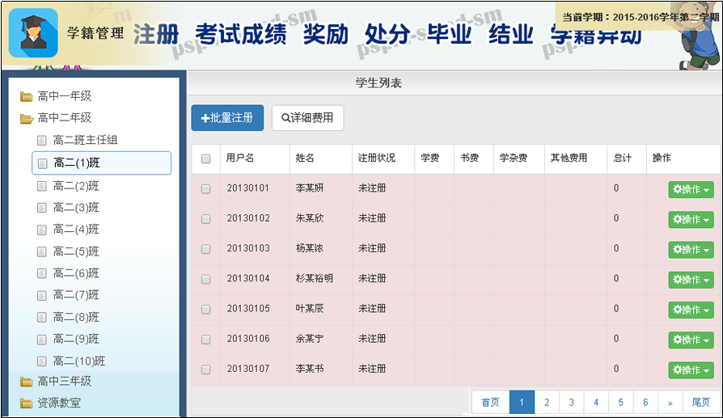The width and height of the screenshot is (723, 418).
Task: Toggle the select-all checkbox in table header
Action: pyautogui.click(x=205, y=158)
